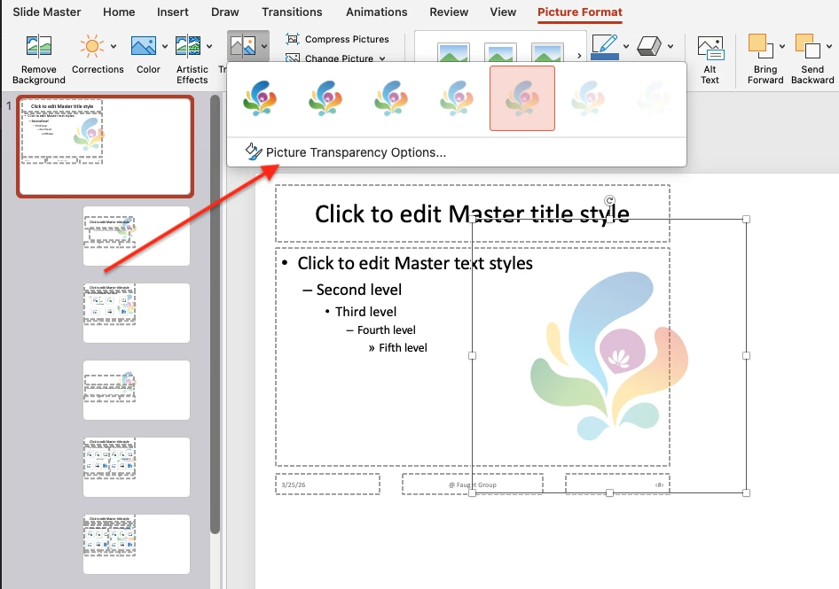Select the master slide thumbnail numbered 1
The height and width of the screenshot is (589, 839).
click(105, 146)
